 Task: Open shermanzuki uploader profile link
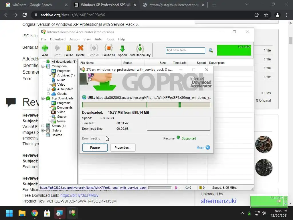click(x=218, y=201)
